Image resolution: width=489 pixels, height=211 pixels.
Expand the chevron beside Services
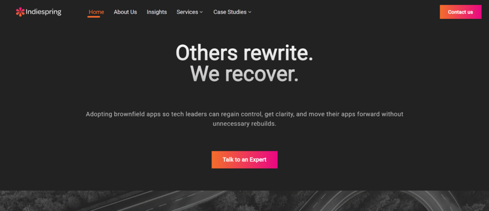(x=202, y=12)
